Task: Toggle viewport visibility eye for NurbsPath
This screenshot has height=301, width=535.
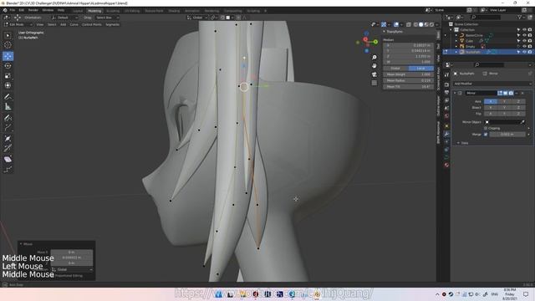Action: (x=524, y=52)
